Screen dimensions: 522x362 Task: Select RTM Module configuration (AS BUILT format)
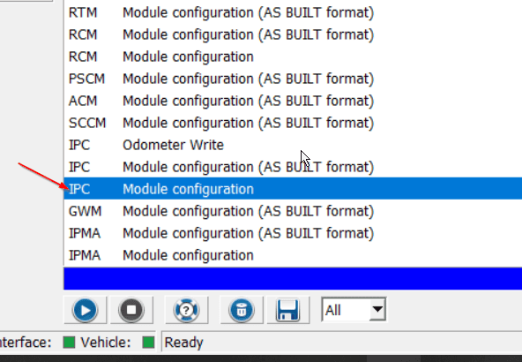tap(293, 12)
